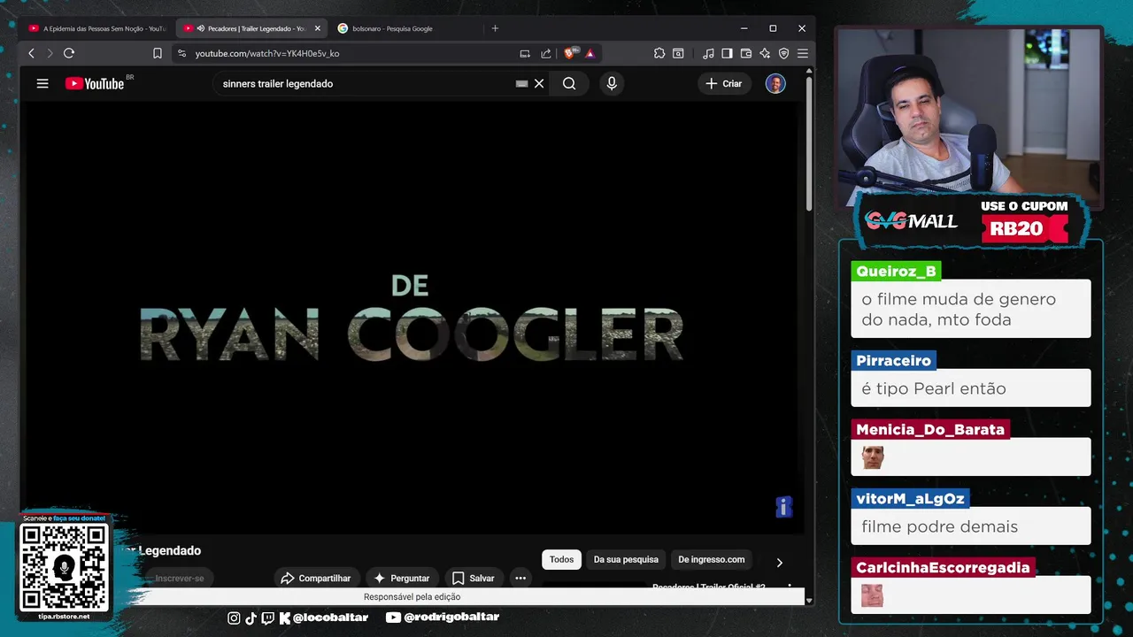Toggle the browser sidebar panel
The width and height of the screenshot is (1133, 637).
click(x=727, y=53)
